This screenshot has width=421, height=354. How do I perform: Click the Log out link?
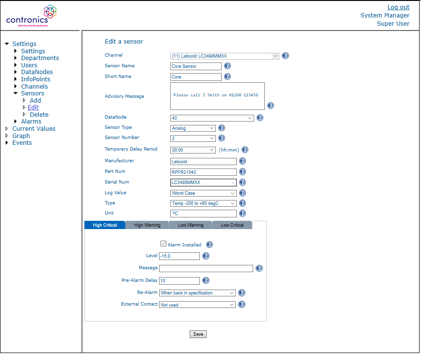click(x=398, y=7)
